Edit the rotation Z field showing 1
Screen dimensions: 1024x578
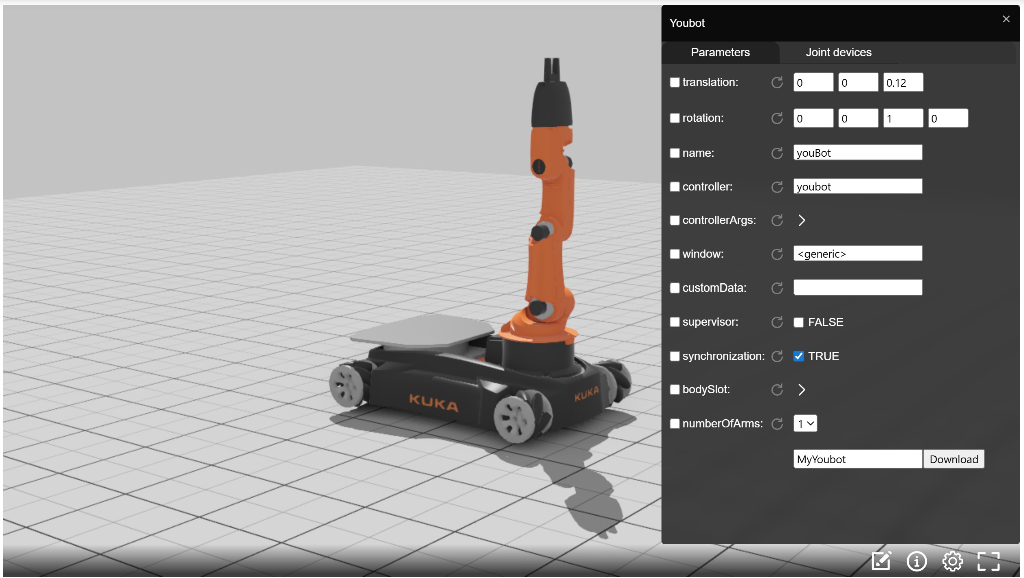point(903,118)
